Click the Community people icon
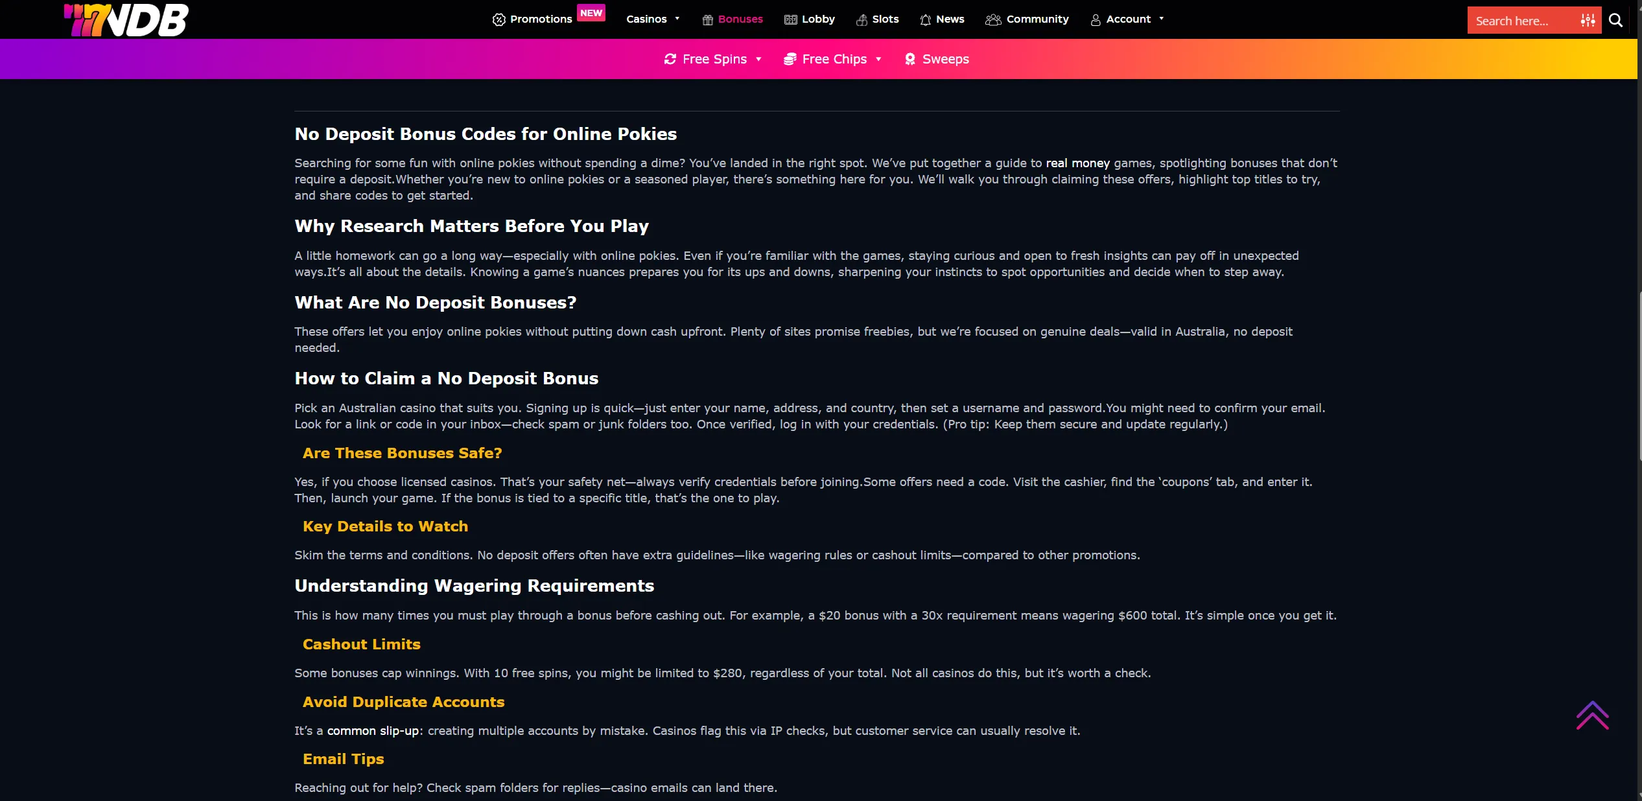Image resolution: width=1642 pixels, height=801 pixels. pos(993,19)
